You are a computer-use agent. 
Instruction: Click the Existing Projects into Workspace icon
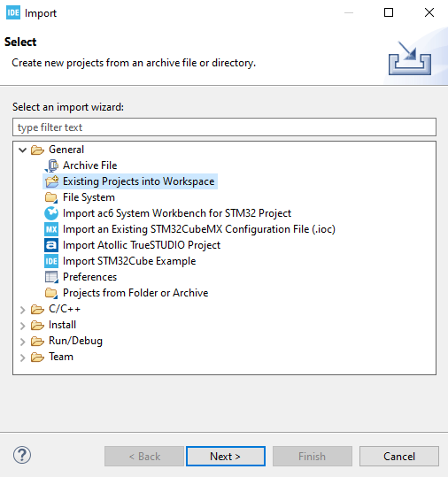(51, 181)
